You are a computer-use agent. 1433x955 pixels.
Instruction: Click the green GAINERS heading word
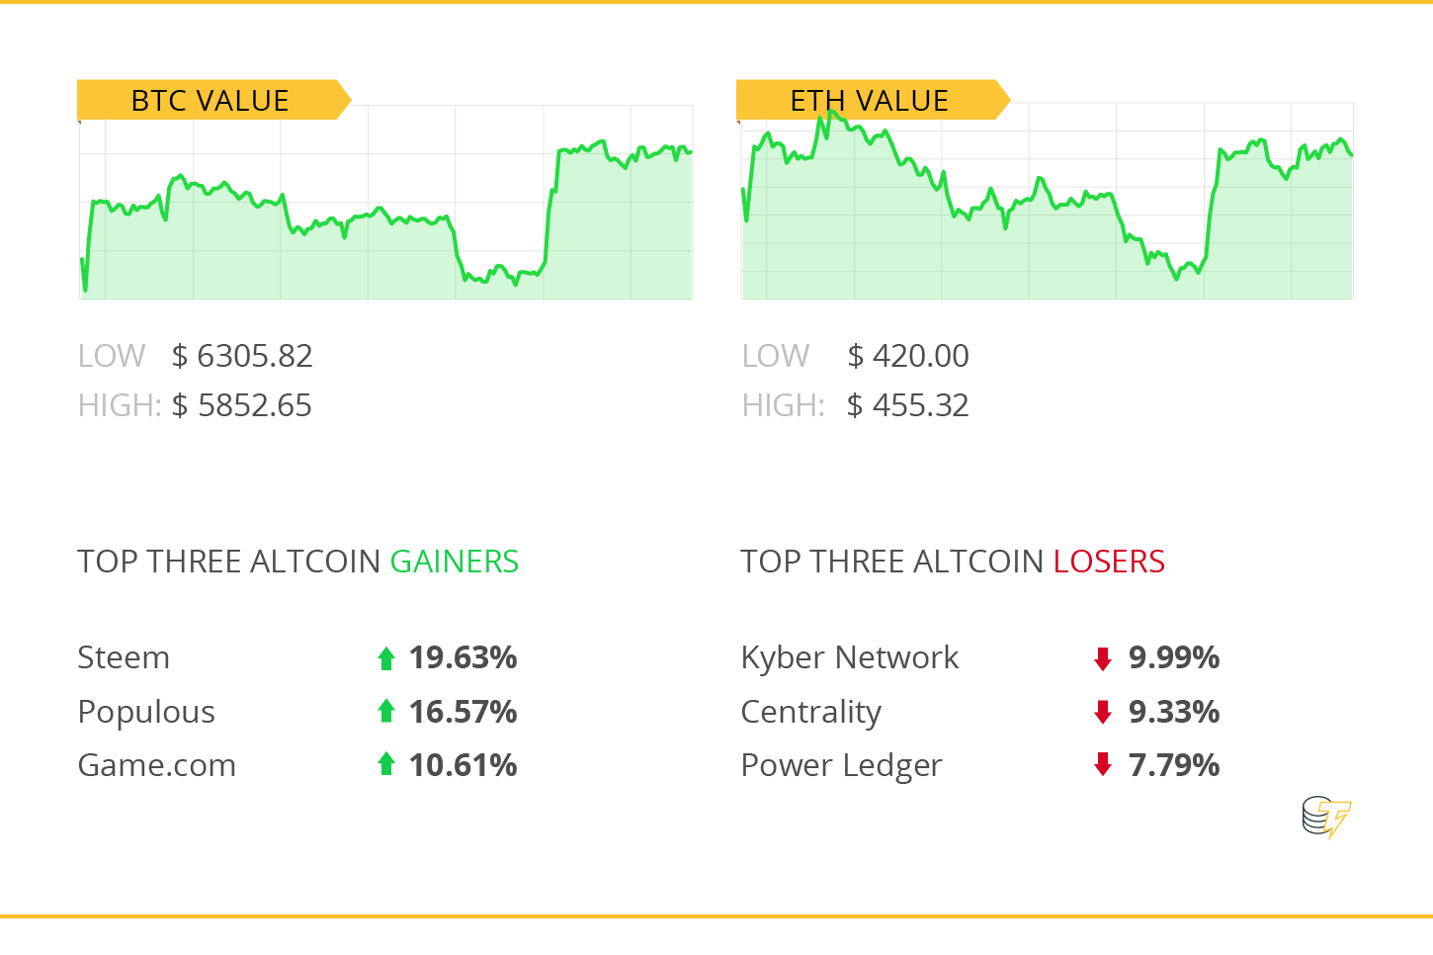coord(454,562)
